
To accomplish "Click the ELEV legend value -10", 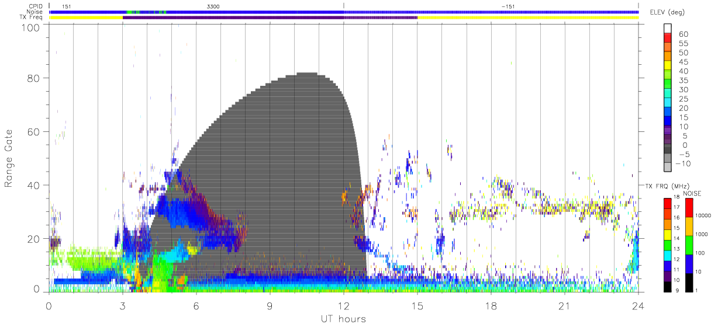I will (x=682, y=163).
